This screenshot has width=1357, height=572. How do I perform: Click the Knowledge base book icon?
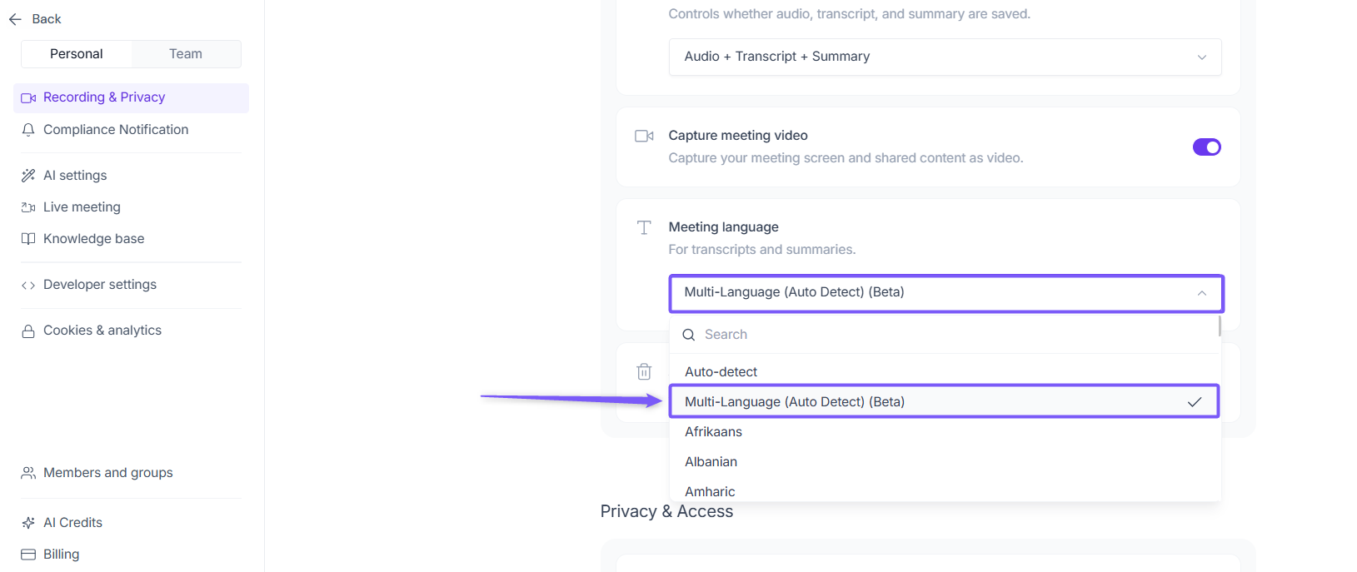point(28,239)
